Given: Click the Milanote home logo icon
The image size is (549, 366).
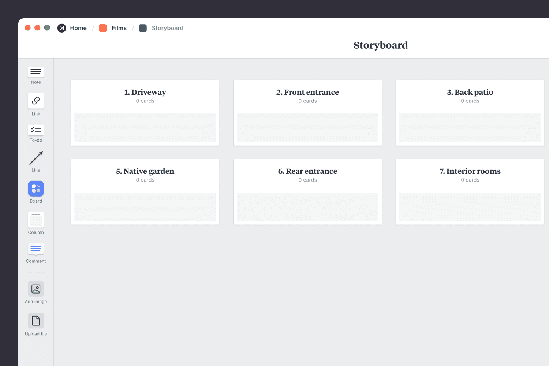Looking at the screenshot, I should click(62, 28).
